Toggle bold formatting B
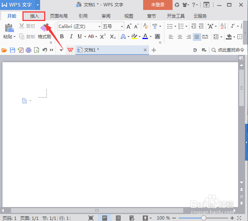Screen dimensions: 248x221 click(62, 36)
